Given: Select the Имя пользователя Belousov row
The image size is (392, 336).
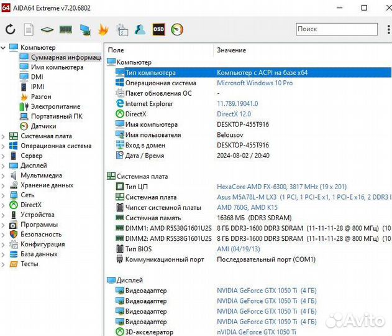Looking at the screenshot, I should coord(253,135).
